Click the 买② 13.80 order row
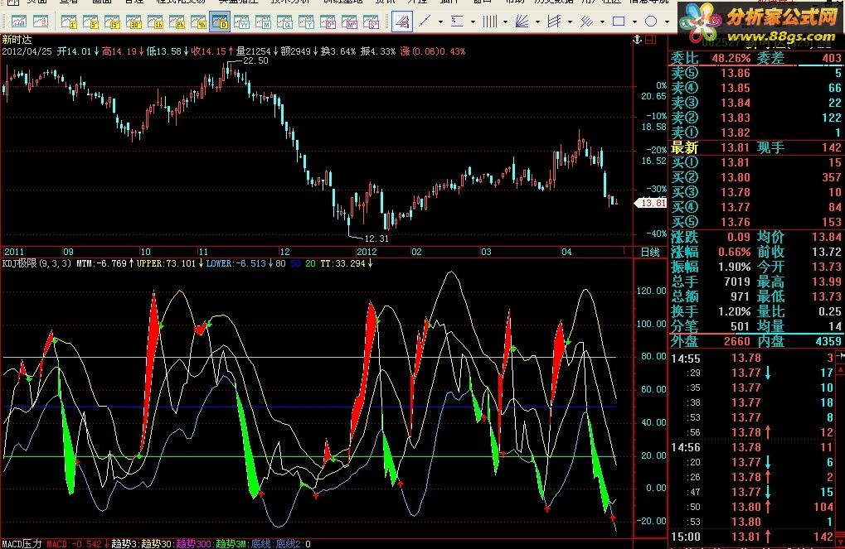Viewport: 845px width, 549px height. click(x=756, y=177)
